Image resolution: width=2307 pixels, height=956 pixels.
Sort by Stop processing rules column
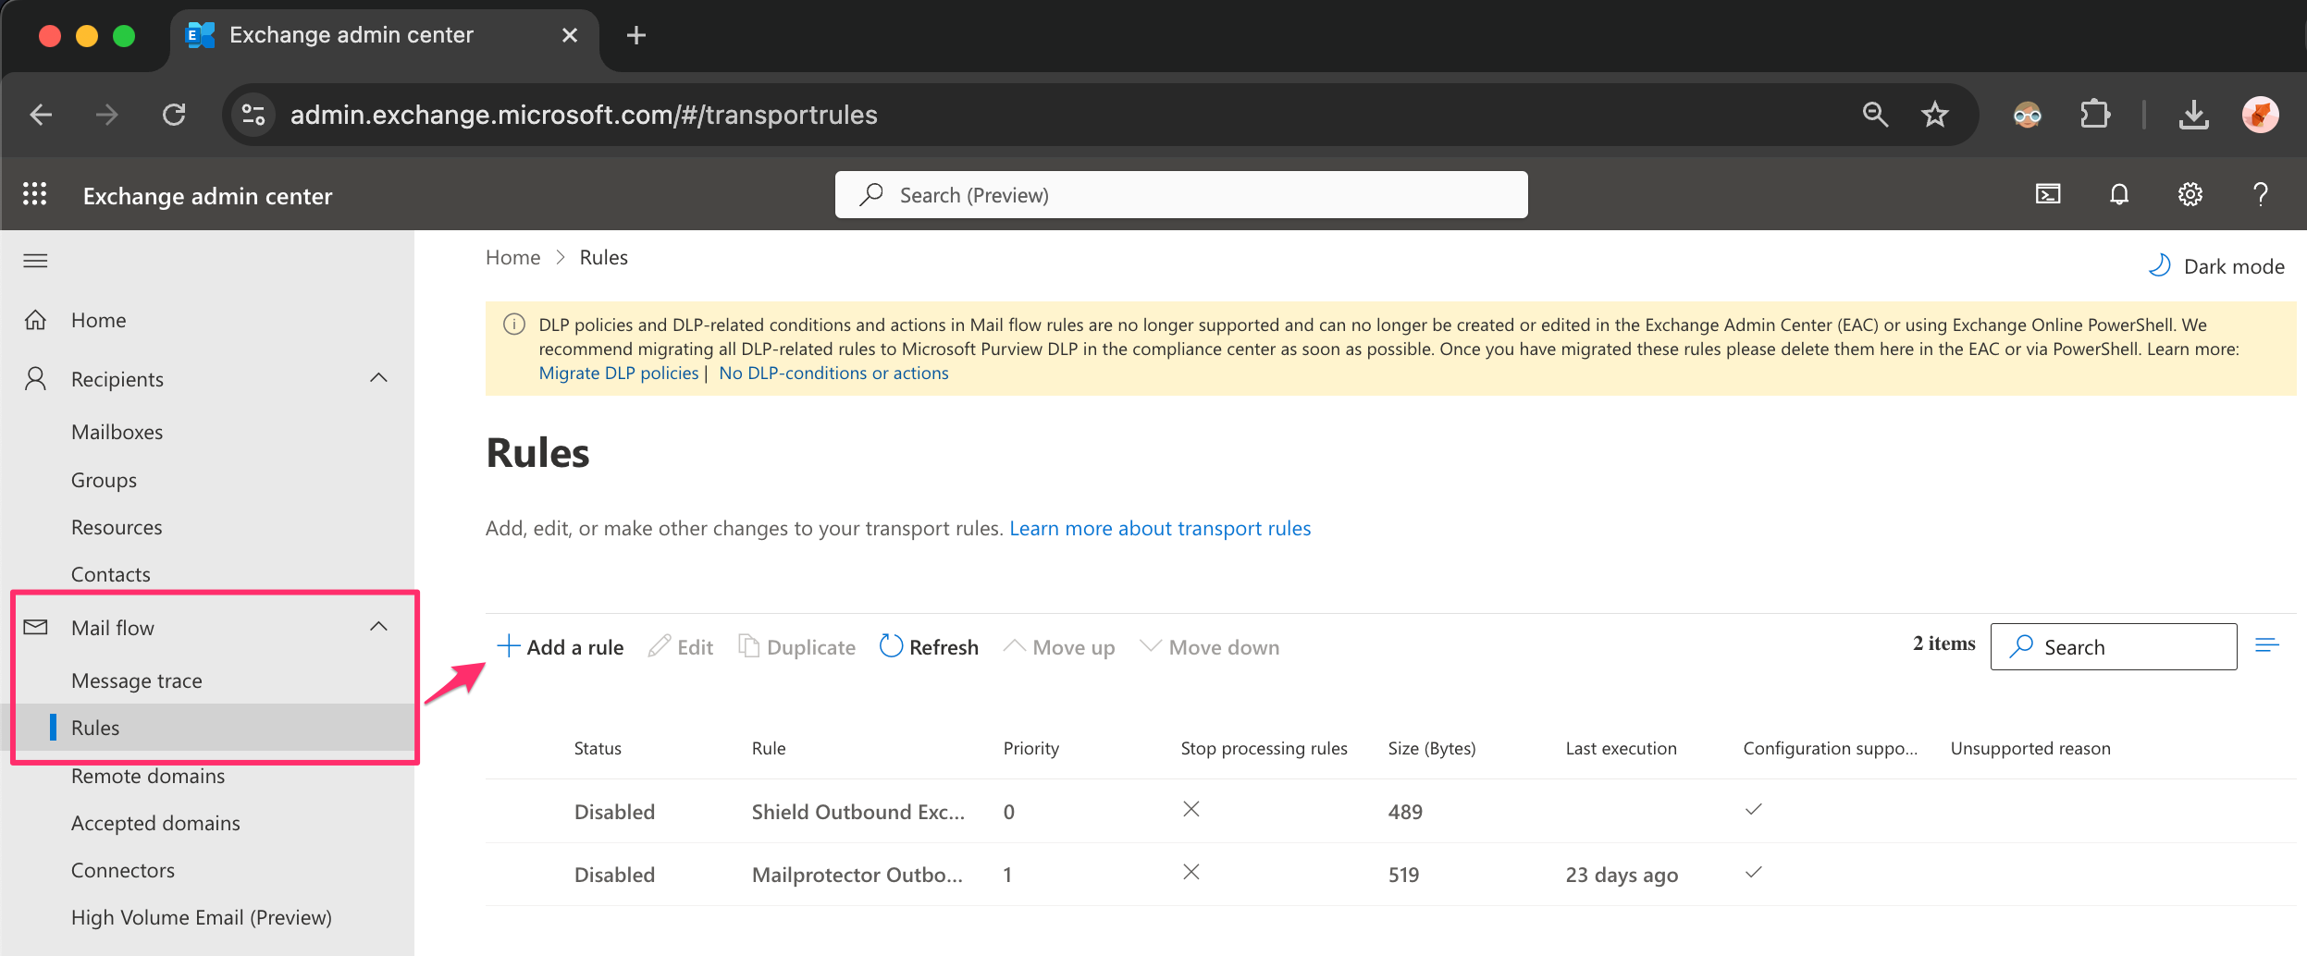click(1264, 748)
